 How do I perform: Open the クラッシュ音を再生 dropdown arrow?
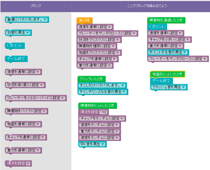[x=183, y=87]
